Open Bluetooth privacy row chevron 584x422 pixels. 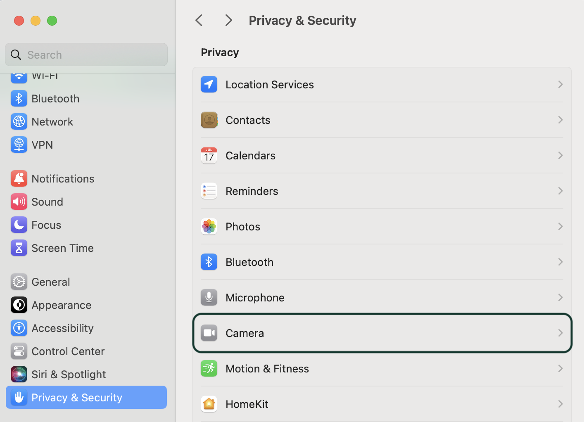[560, 262]
